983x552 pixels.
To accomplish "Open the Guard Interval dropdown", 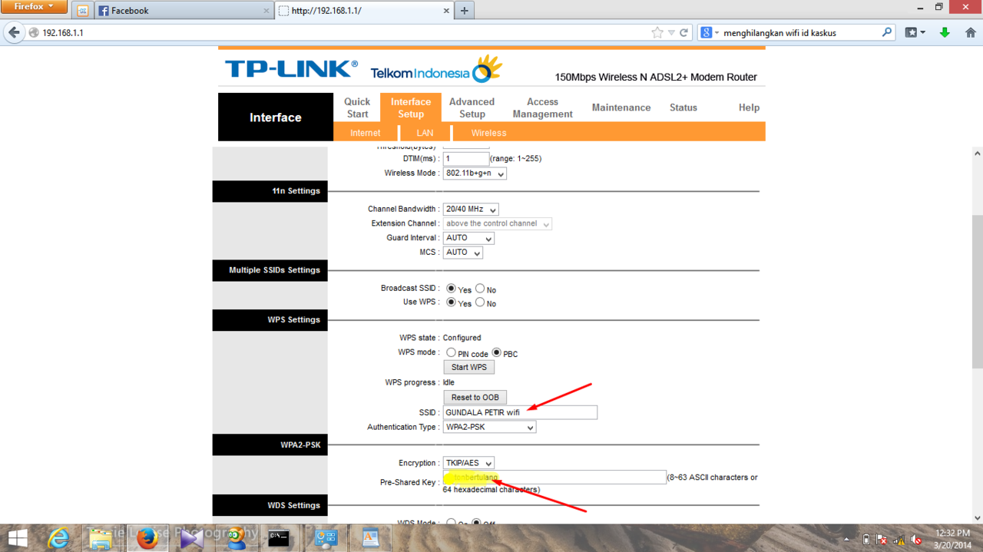I will tap(468, 238).
